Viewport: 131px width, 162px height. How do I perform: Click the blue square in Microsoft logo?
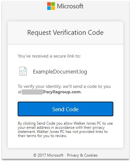coord(49,8)
